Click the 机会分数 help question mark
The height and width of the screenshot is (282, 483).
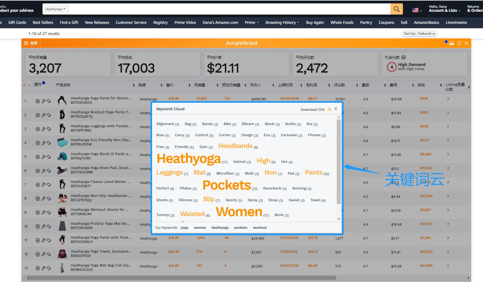coord(404,57)
